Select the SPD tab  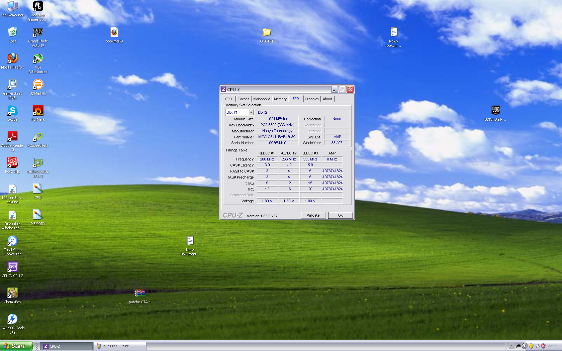tap(296, 99)
